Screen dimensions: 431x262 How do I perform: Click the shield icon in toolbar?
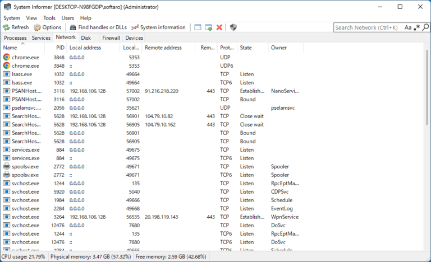coord(233,27)
